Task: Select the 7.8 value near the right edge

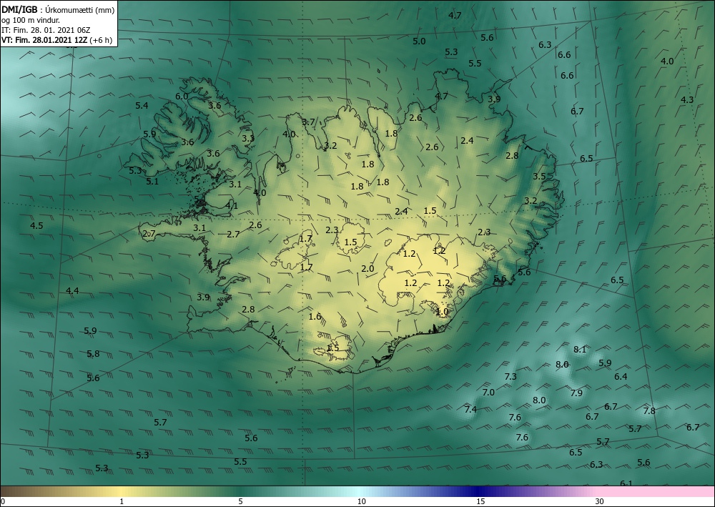Action: click(x=649, y=410)
